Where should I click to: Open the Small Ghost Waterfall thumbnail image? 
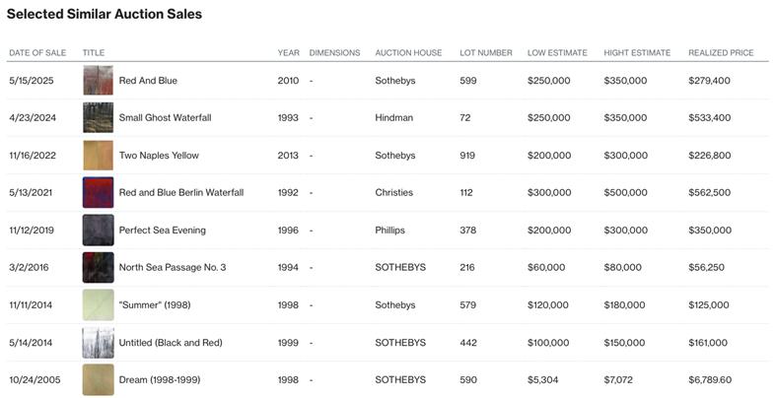pos(98,118)
